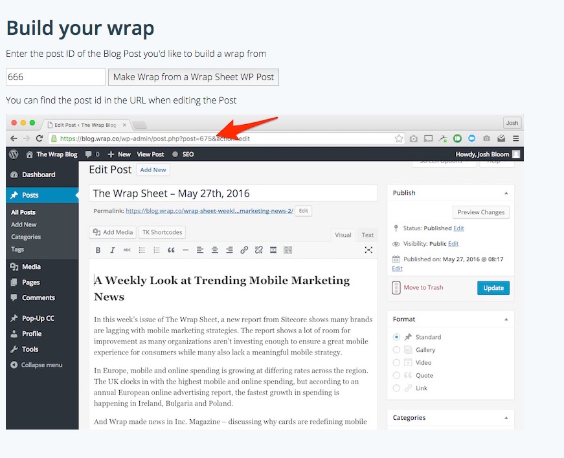
Task: Click View Post in the admin bar
Action: click(x=150, y=154)
